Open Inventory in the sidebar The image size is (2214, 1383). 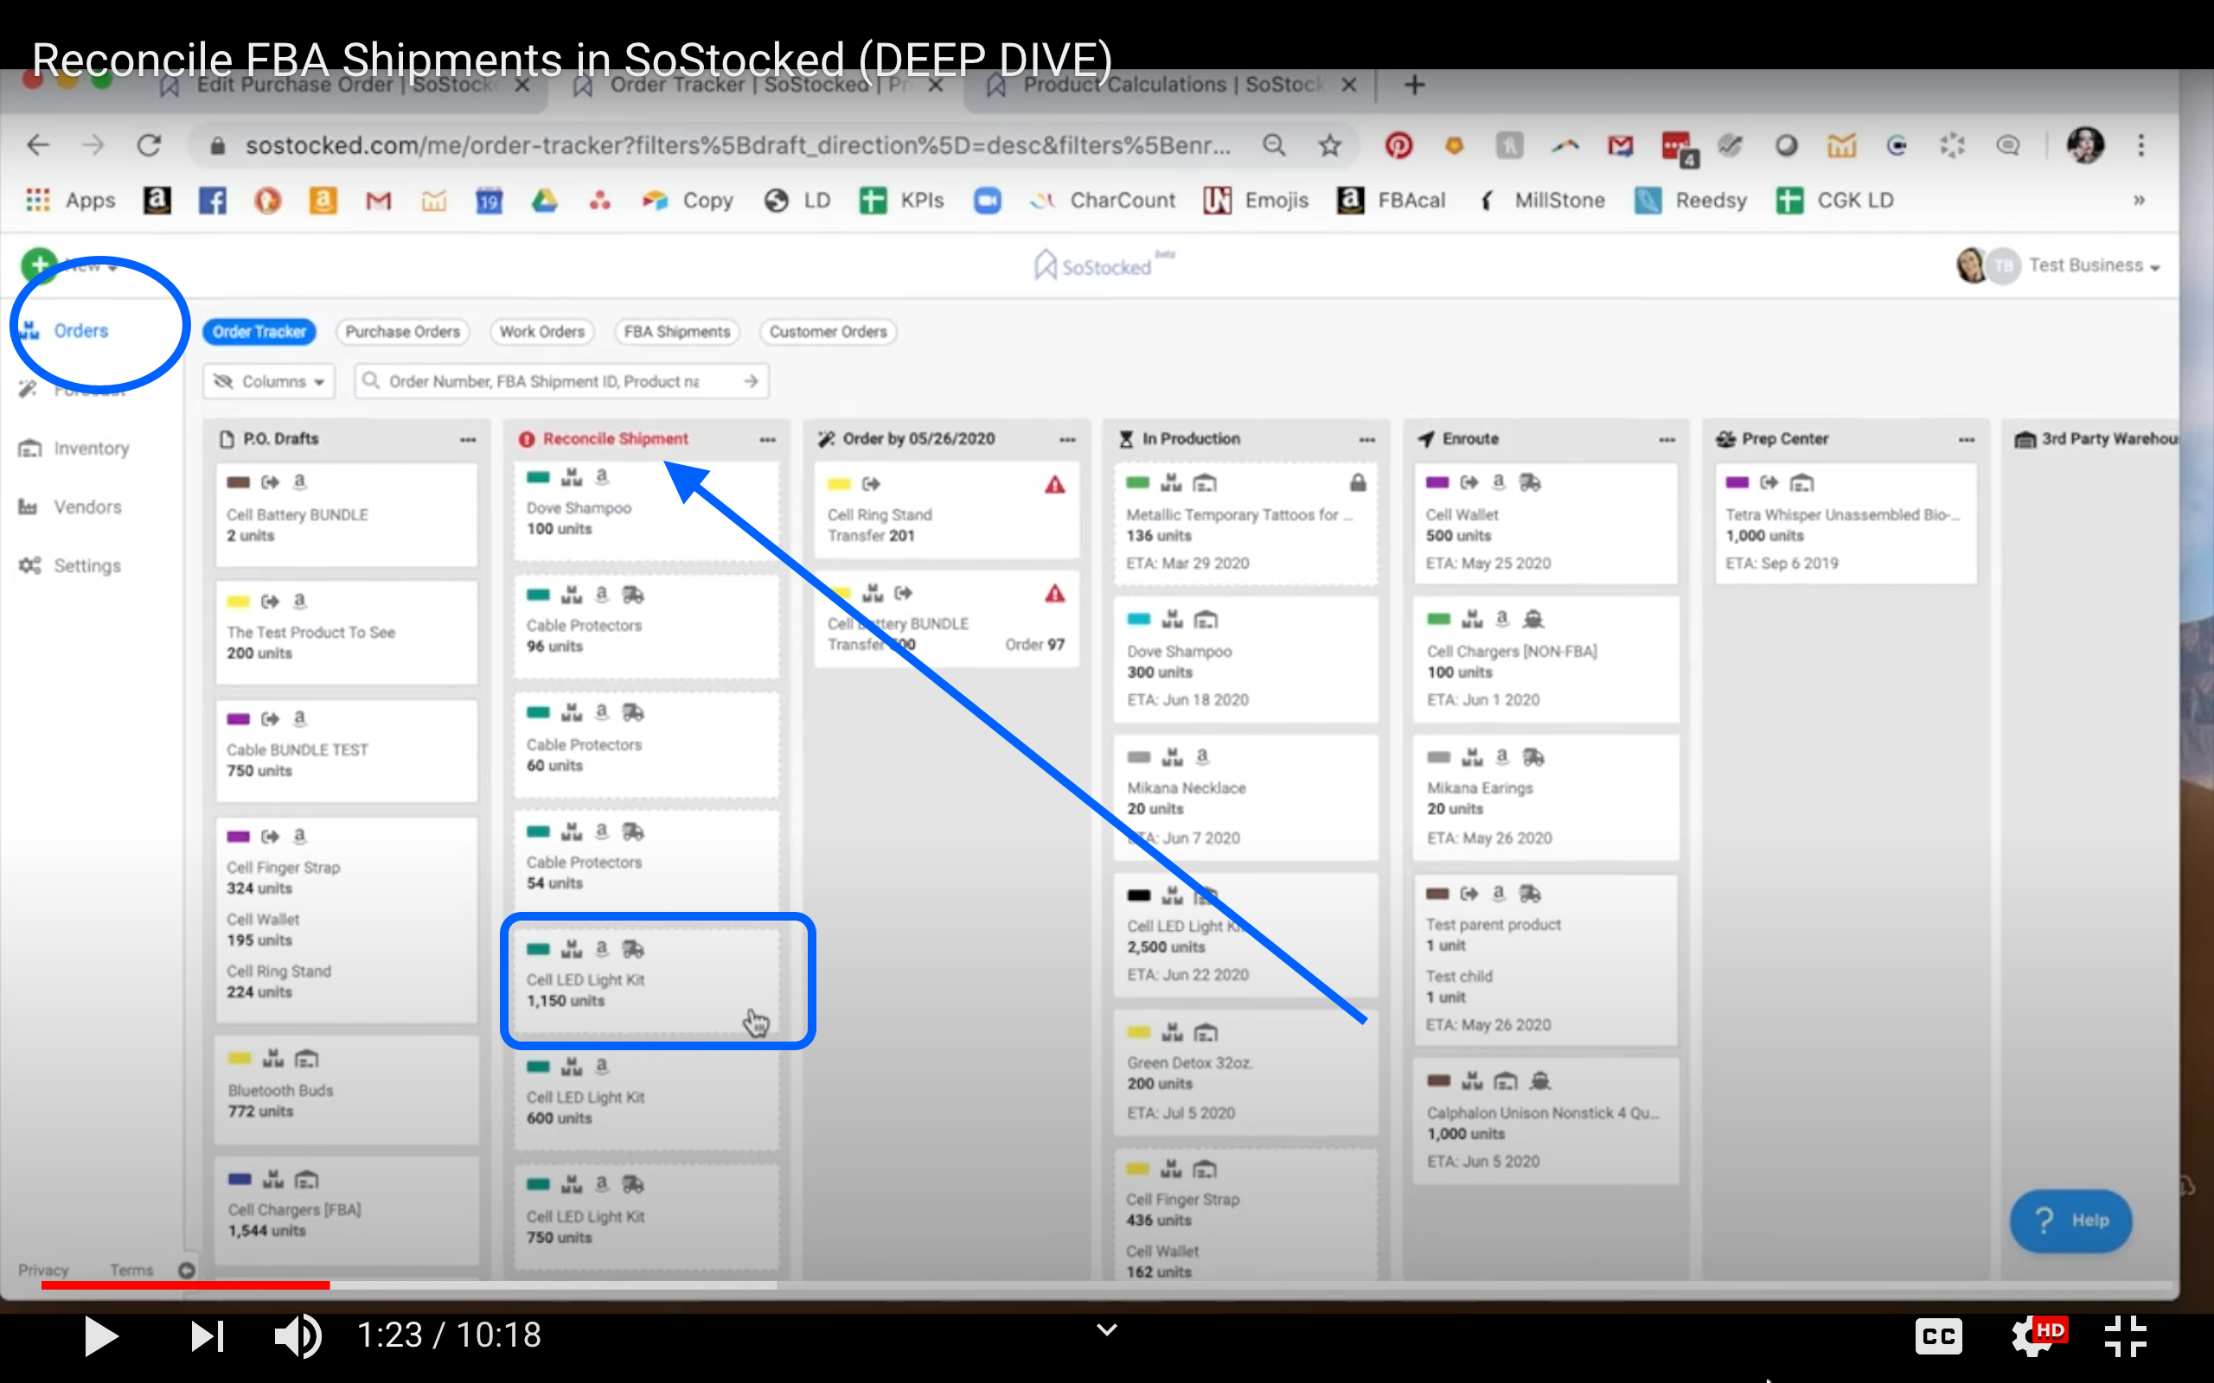(91, 449)
